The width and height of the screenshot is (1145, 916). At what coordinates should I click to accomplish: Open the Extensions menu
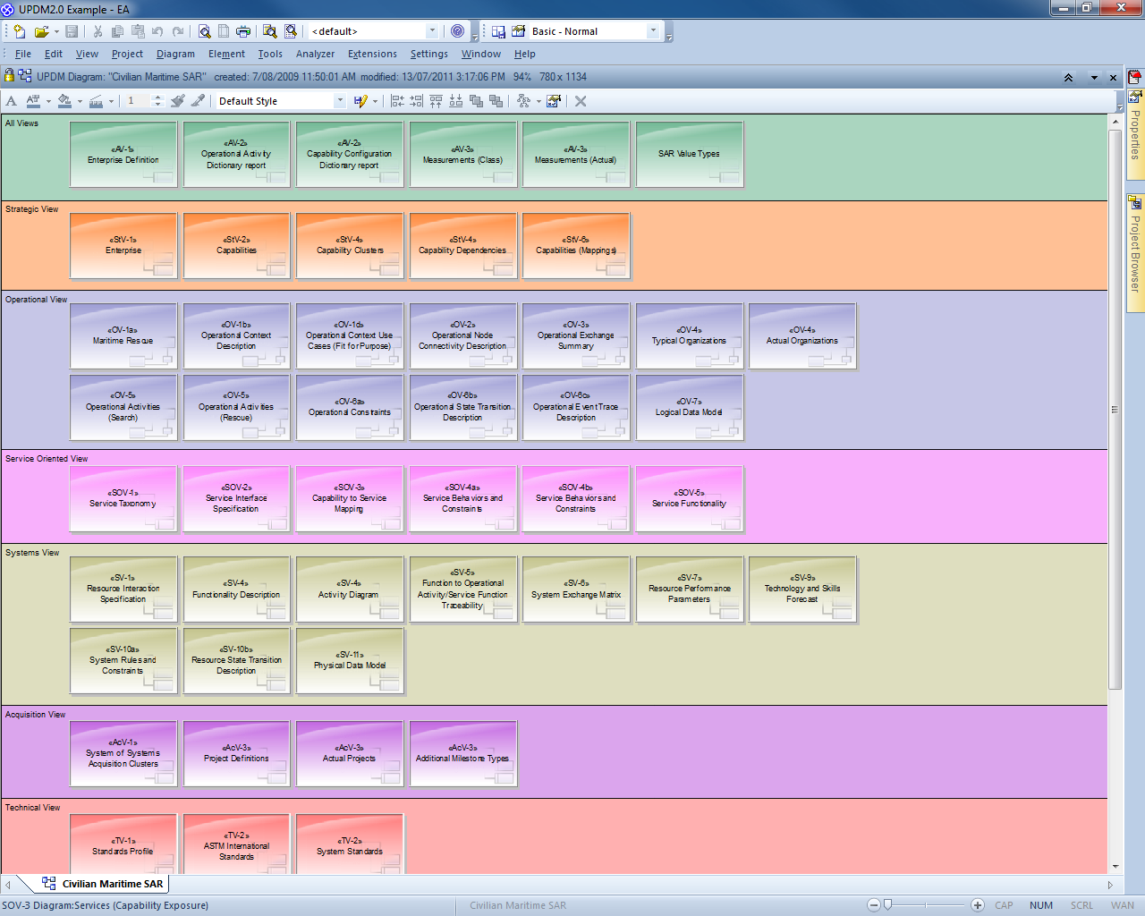(372, 54)
